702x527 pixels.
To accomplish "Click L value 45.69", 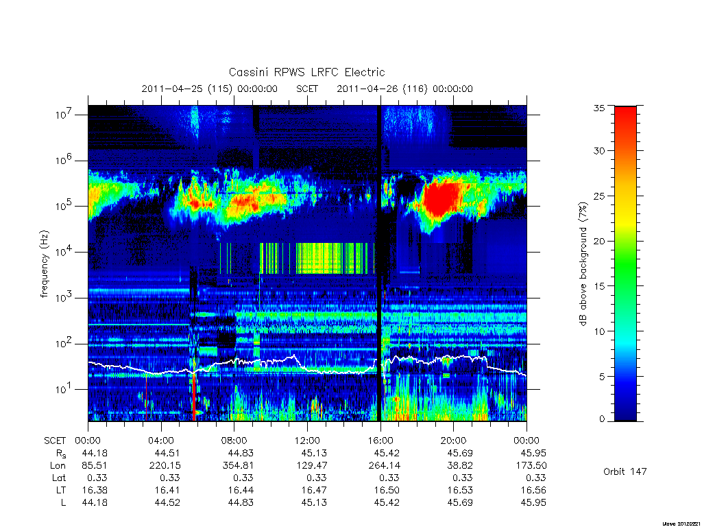I will (460, 503).
